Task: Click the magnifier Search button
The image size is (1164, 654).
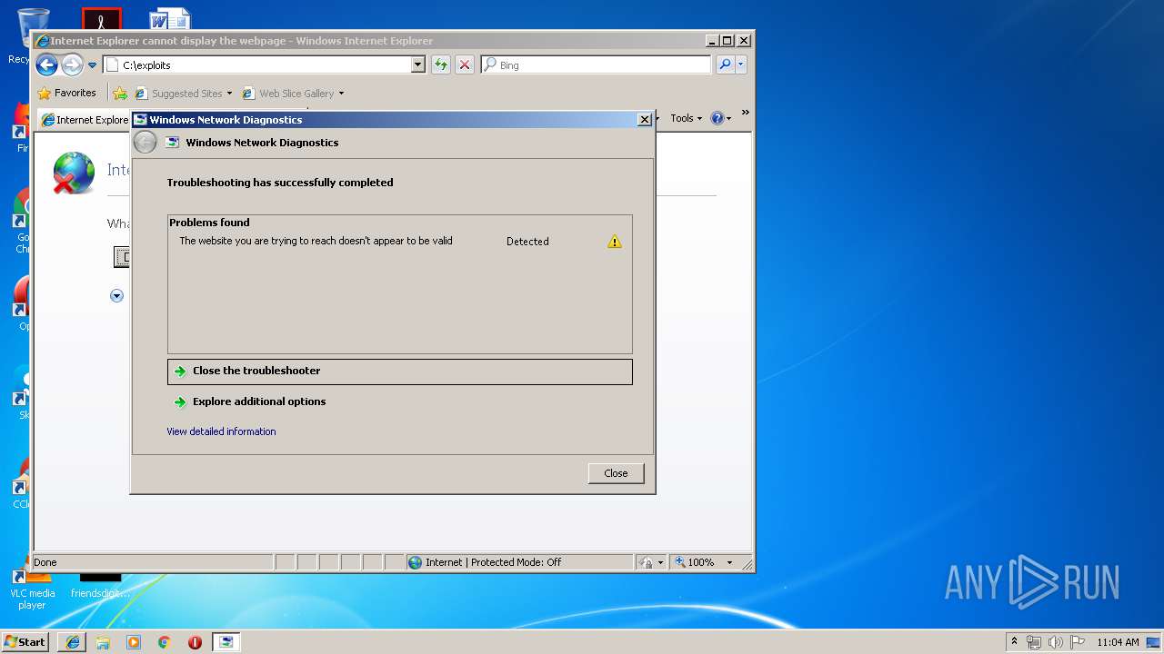Action: tap(725, 64)
